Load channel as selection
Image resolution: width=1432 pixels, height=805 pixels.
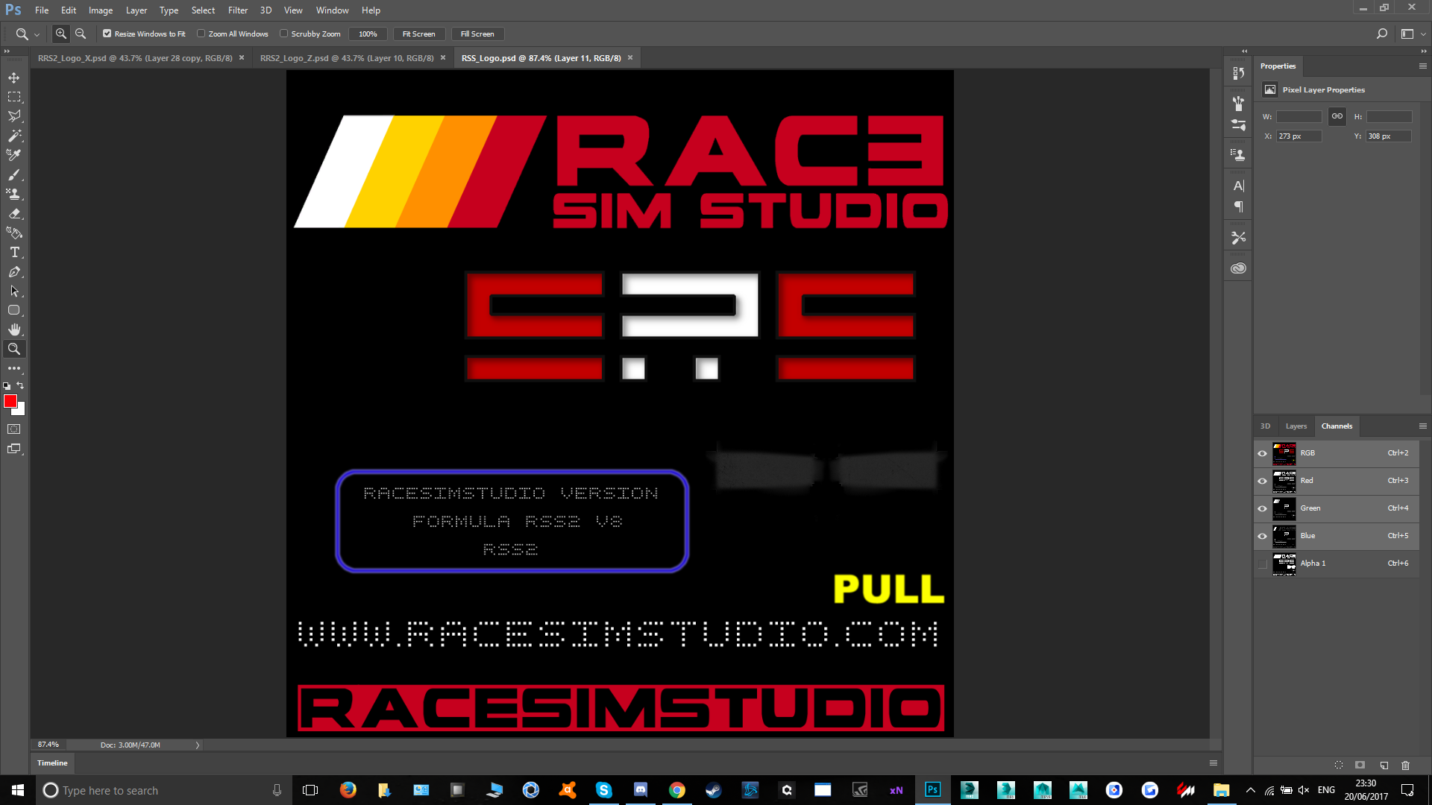point(1339,765)
